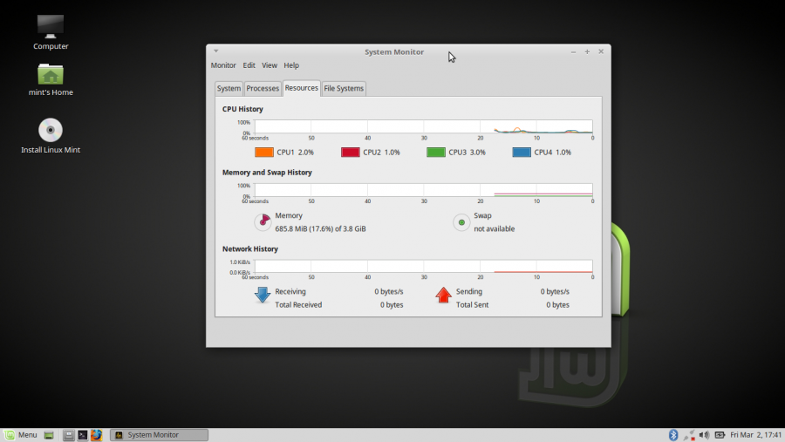Open the window menu arrow in titlebar
The image size is (785, 442).
pyautogui.click(x=215, y=51)
